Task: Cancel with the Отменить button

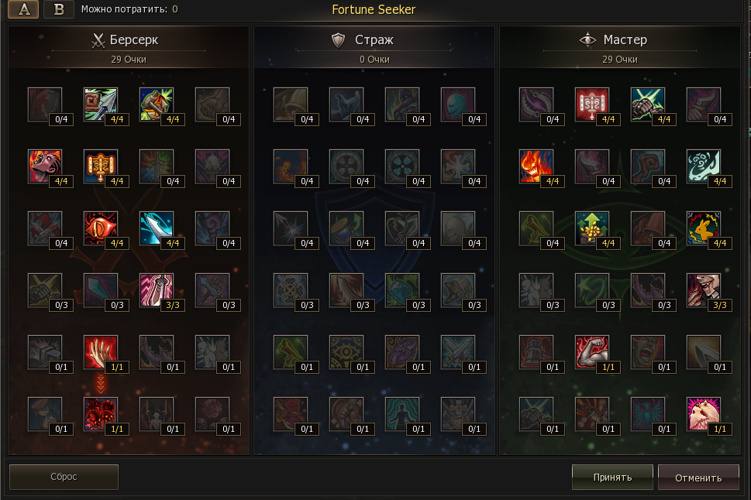Action: pos(698,478)
